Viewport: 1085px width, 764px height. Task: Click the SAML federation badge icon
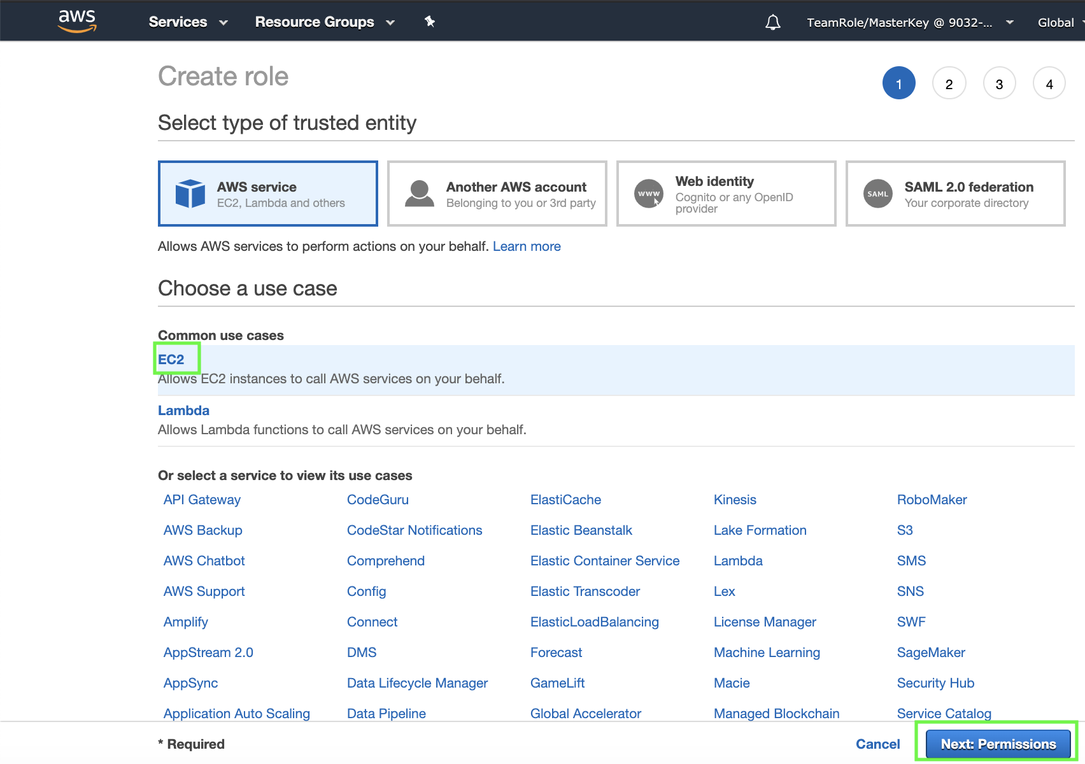click(877, 194)
